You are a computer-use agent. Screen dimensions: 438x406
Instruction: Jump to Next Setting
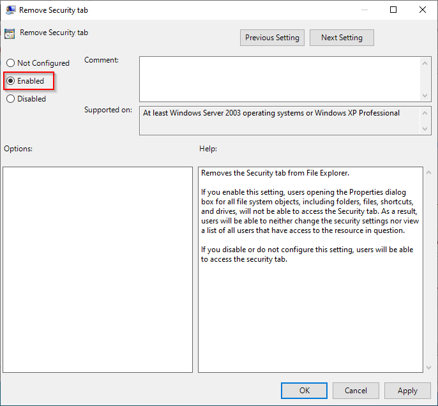(x=342, y=38)
